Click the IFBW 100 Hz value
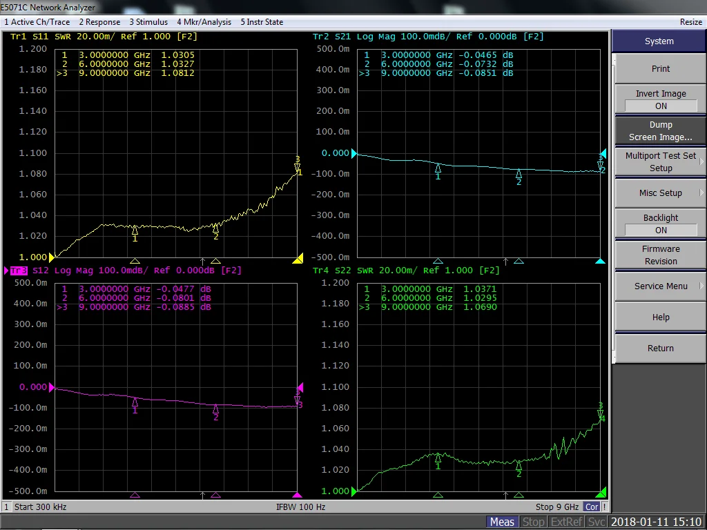Screen dimensions: 707x530 301,507
